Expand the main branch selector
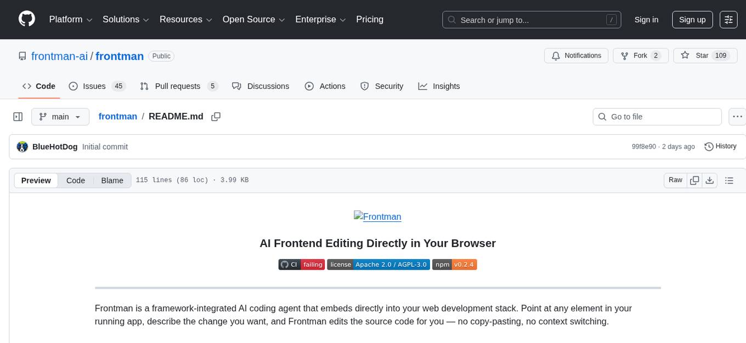746x343 pixels. pos(60,117)
